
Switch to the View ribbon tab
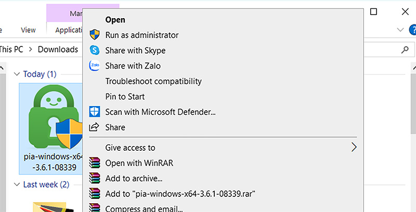[28, 30]
